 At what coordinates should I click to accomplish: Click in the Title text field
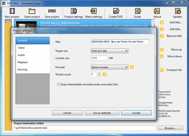pyautogui.click(x=120, y=42)
